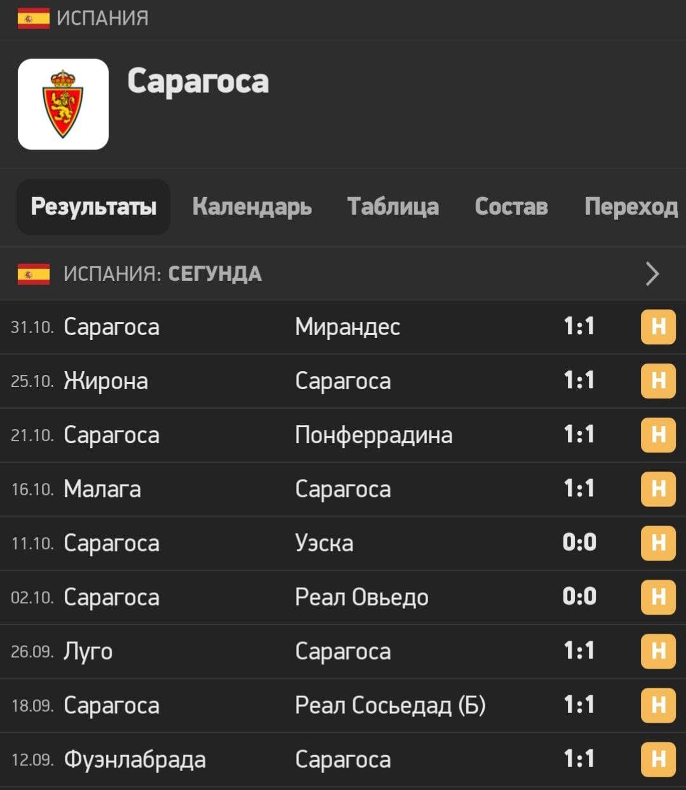Click the draw badge for Малага match
The width and height of the screenshot is (686, 790).
point(658,489)
